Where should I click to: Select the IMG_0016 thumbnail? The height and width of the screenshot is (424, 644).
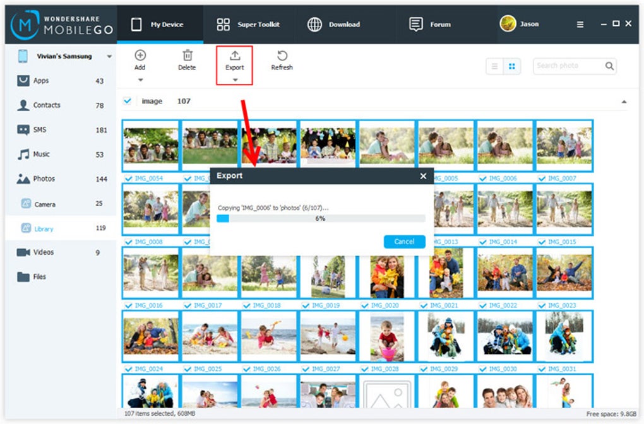point(151,273)
